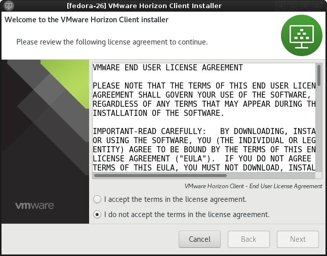
Task: Click 'Please review the following license agreement' text
Action: (112, 42)
